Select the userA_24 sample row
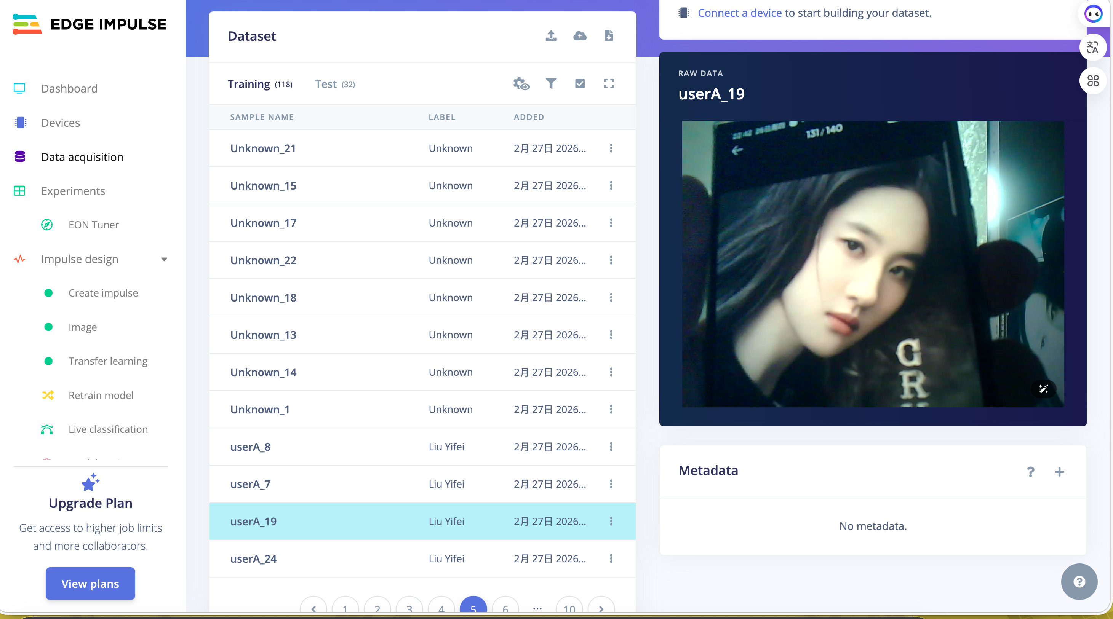This screenshot has height=619, width=1113. click(x=253, y=558)
